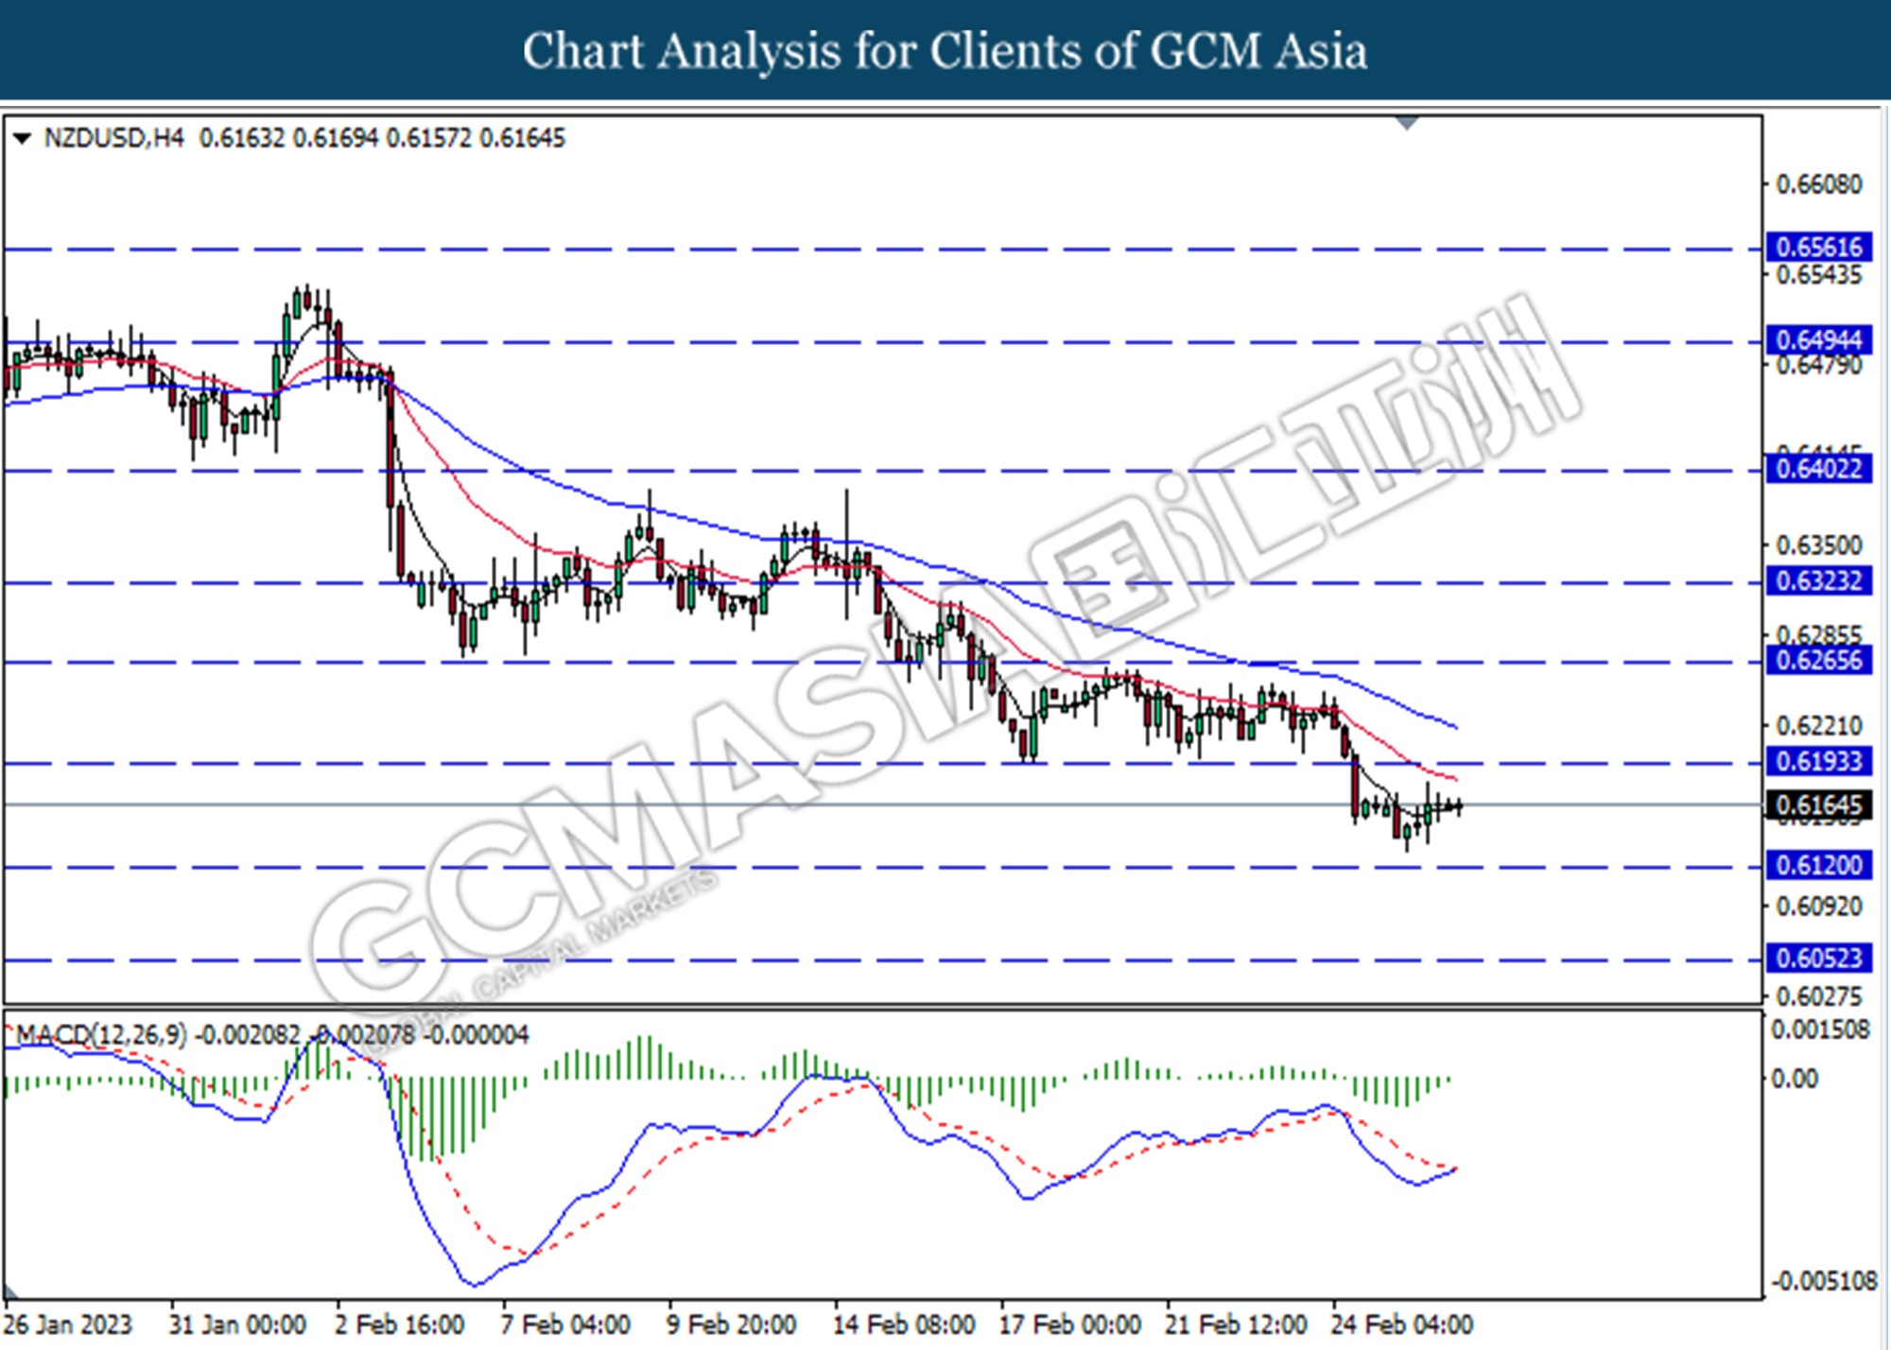This screenshot has height=1350, width=1891.
Task: Select the 0.61933 price level label
Action: tap(1819, 761)
